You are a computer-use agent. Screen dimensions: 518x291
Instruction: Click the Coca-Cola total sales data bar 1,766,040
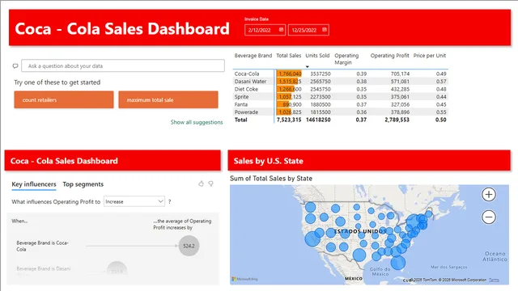coord(289,74)
